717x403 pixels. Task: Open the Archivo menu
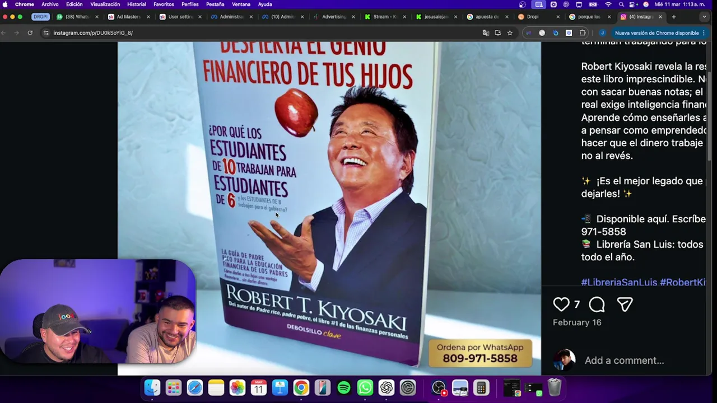point(50,4)
